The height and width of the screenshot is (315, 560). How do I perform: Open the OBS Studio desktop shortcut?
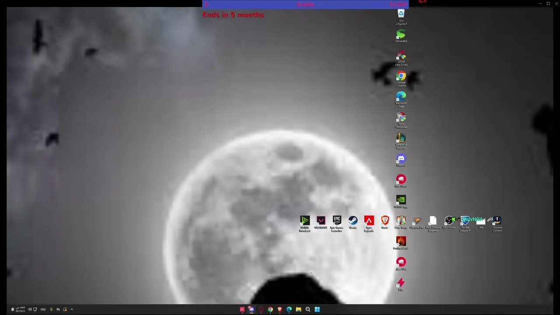coord(449,222)
